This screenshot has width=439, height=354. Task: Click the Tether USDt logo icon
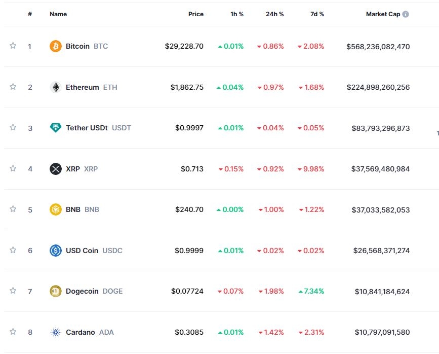pyautogui.click(x=56, y=128)
